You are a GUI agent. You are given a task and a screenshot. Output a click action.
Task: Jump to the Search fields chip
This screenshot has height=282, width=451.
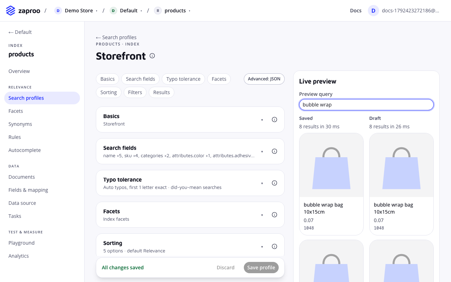click(x=141, y=79)
